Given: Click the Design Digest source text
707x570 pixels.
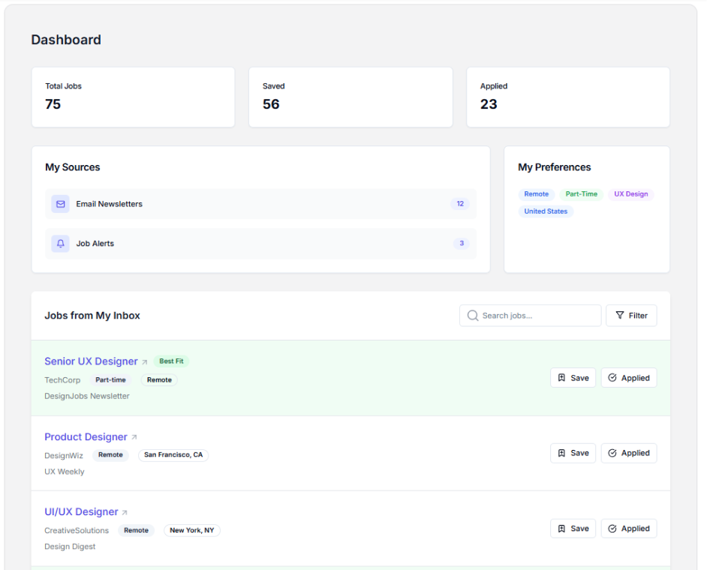Looking at the screenshot, I should (70, 547).
